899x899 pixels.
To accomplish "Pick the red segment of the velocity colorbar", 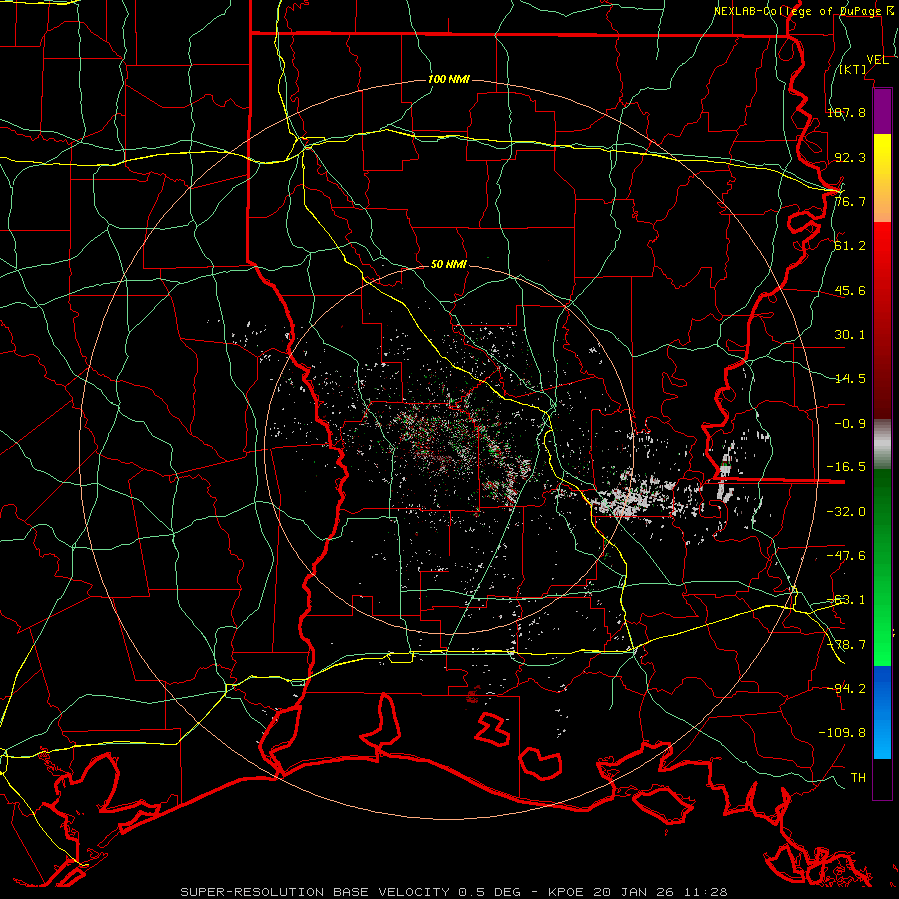I will [882, 320].
